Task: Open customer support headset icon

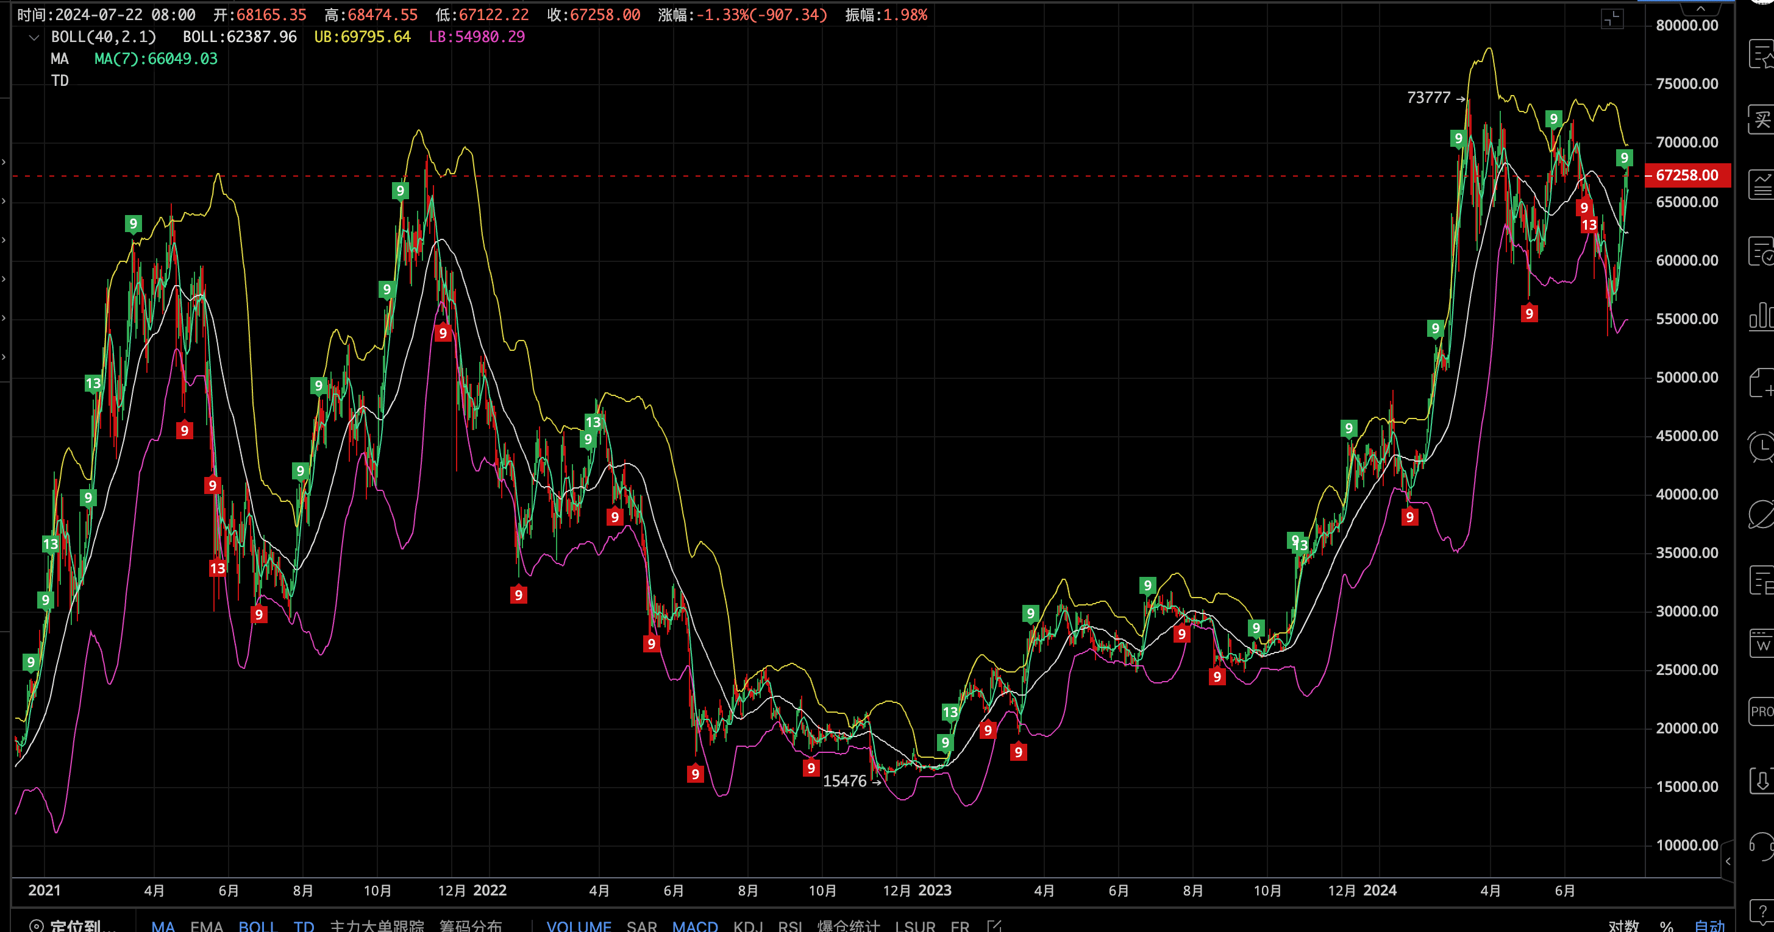Action: point(1762,846)
